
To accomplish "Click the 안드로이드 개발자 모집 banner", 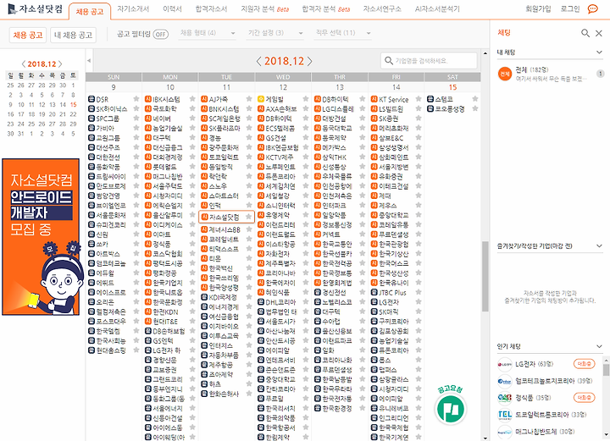I will coord(41,237).
